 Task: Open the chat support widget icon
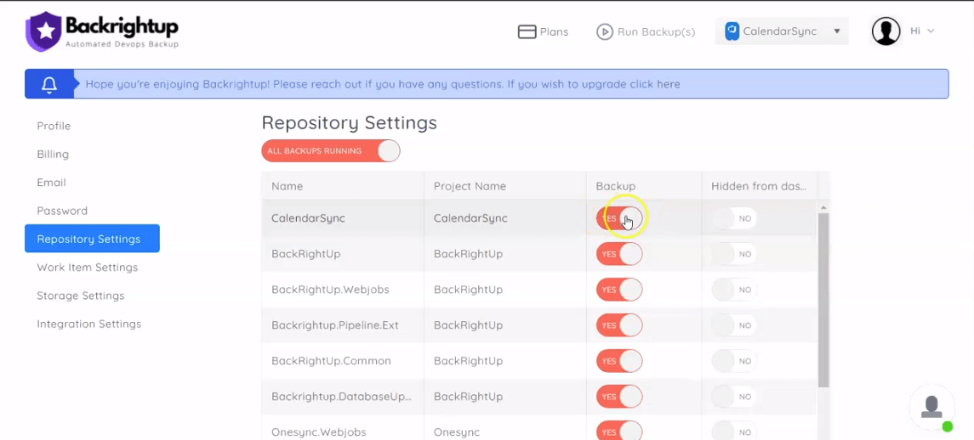coord(931,408)
